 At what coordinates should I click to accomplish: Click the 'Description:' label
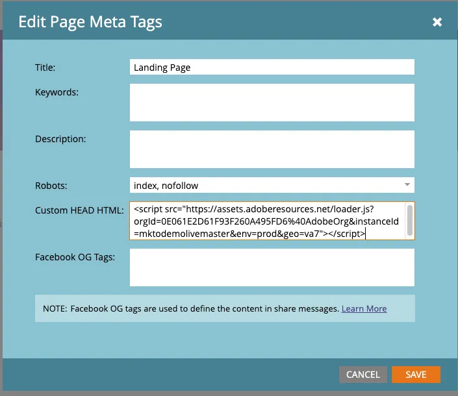tap(60, 139)
